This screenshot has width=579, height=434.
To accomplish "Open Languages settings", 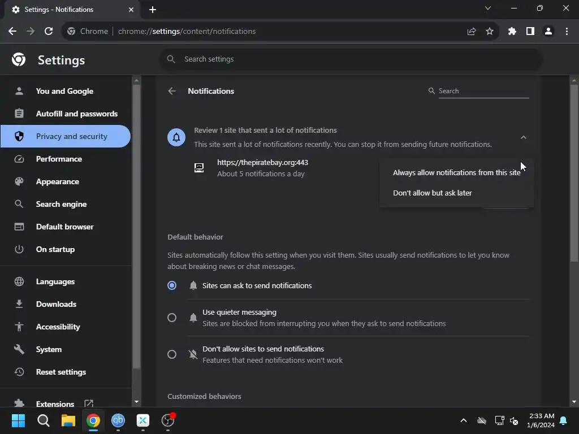I will pos(66,281).
